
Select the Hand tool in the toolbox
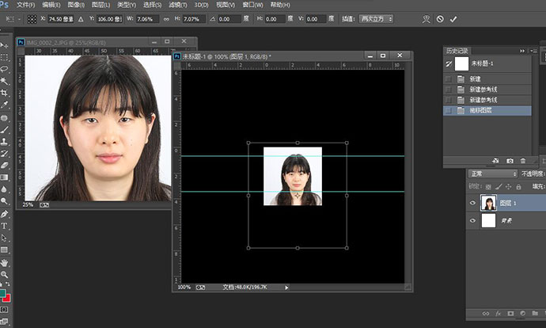point(5,262)
